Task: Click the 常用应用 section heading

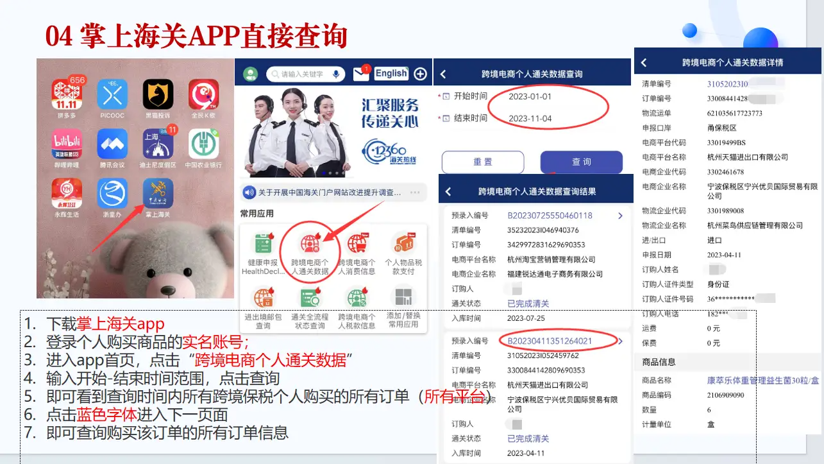Action: (256, 214)
